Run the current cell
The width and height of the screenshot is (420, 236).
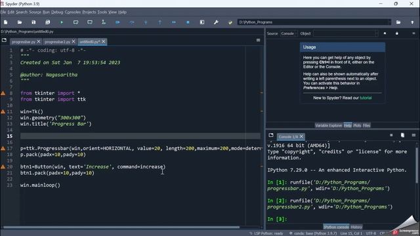(76, 22)
